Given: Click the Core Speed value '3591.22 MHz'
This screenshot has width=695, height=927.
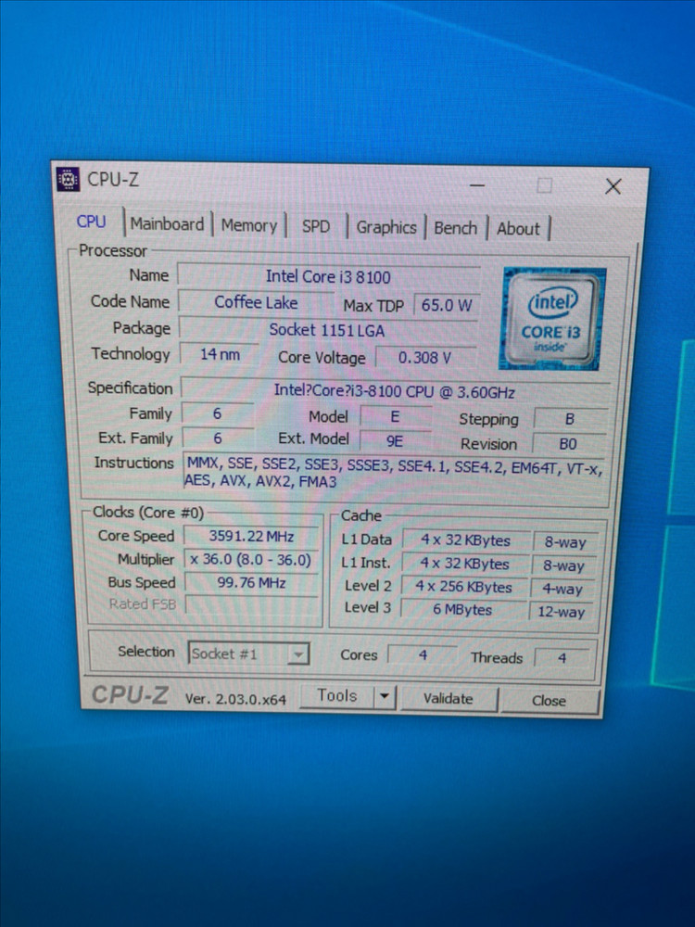Looking at the screenshot, I should pyautogui.click(x=251, y=536).
